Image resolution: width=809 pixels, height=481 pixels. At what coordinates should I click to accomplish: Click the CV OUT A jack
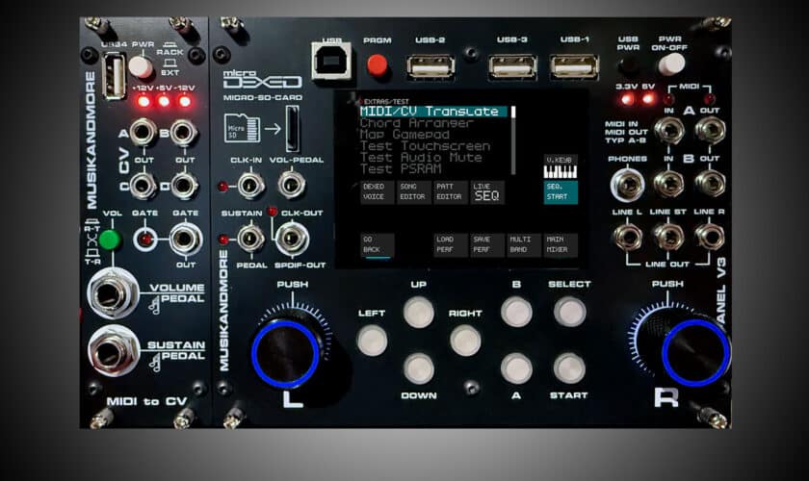coord(143,133)
